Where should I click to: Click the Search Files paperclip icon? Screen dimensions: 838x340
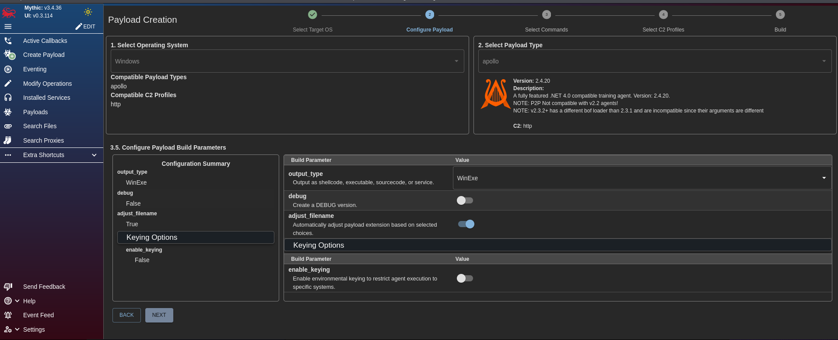point(8,126)
